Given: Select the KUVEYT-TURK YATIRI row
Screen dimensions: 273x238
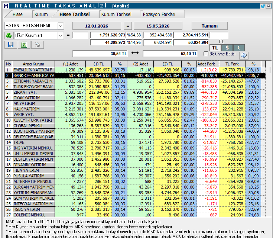Looking at the screenshot, I should point(135,120).
